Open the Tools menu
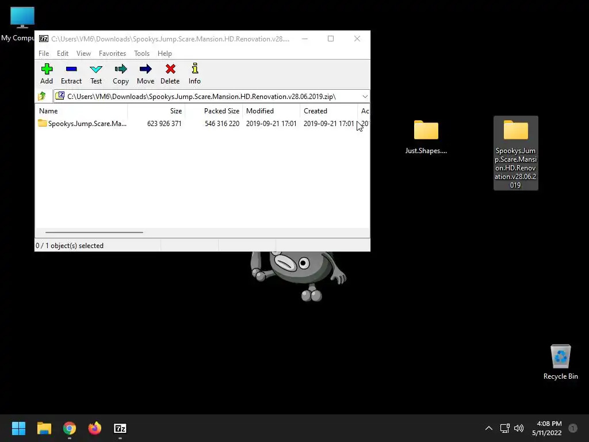This screenshot has height=442, width=589. pos(141,54)
